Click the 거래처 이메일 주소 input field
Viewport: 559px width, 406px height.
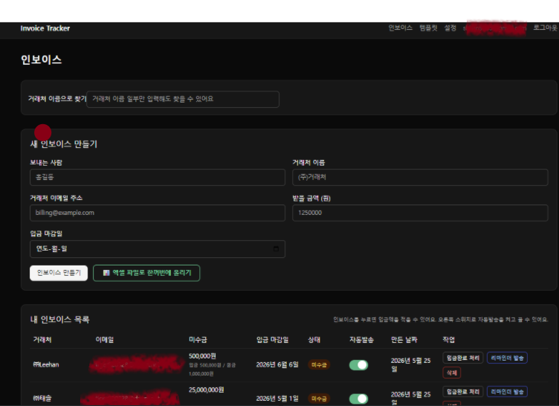158,213
